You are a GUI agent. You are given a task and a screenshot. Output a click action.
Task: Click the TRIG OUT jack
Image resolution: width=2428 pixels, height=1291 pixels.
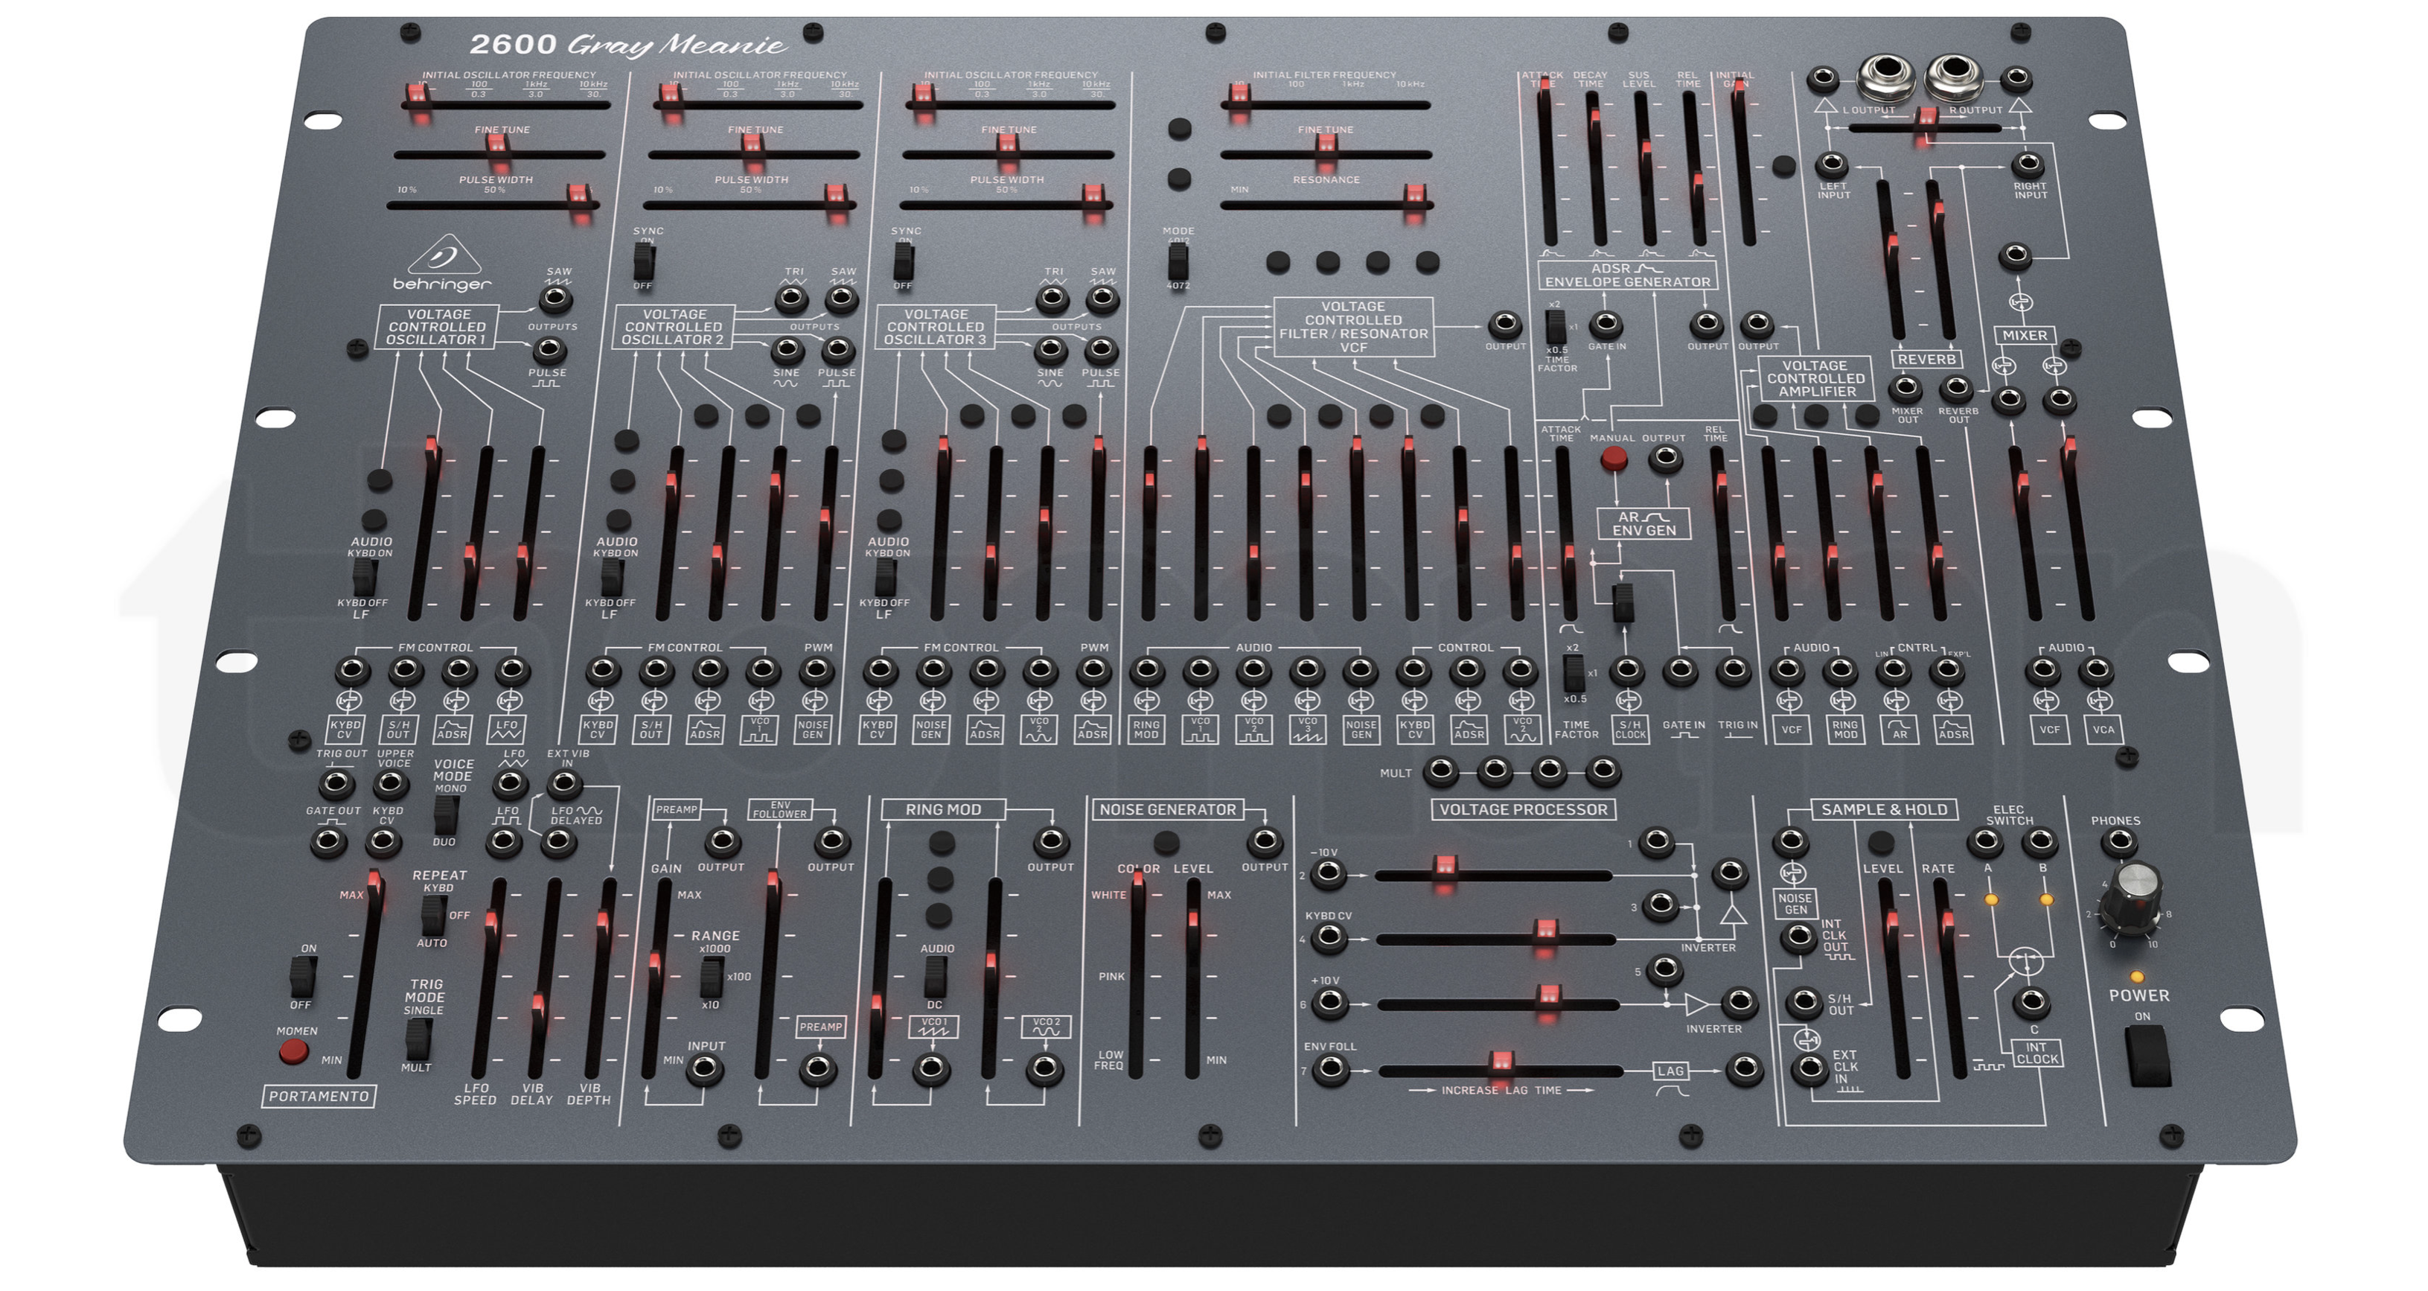click(x=336, y=782)
